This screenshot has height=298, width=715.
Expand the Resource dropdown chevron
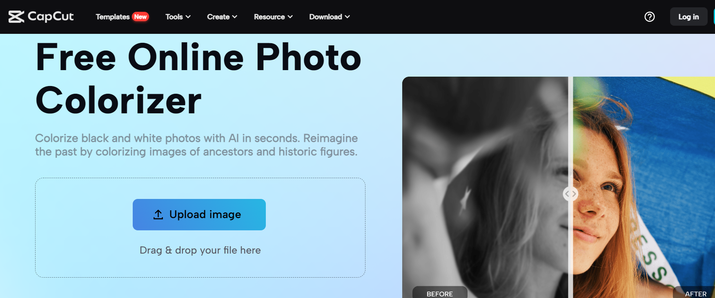pyautogui.click(x=290, y=17)
